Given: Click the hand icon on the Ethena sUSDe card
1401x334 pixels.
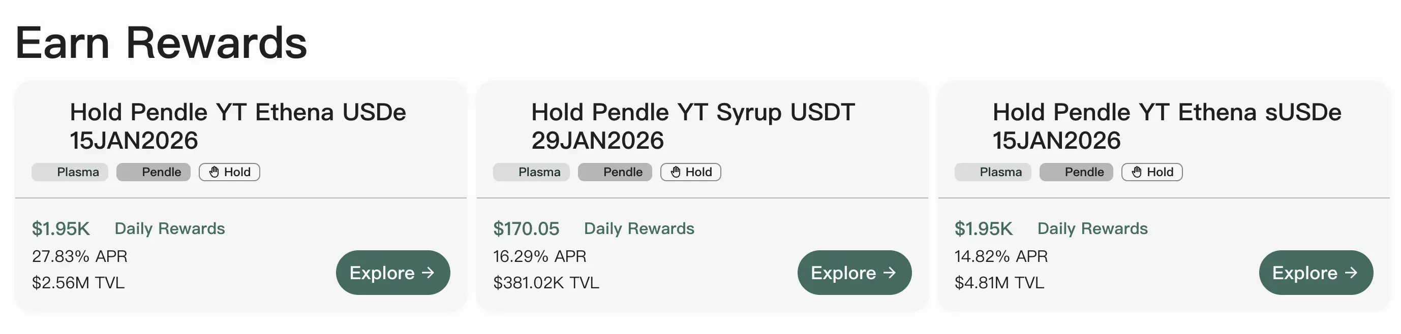Looking at the screenshot, I should click(1137, 172).
